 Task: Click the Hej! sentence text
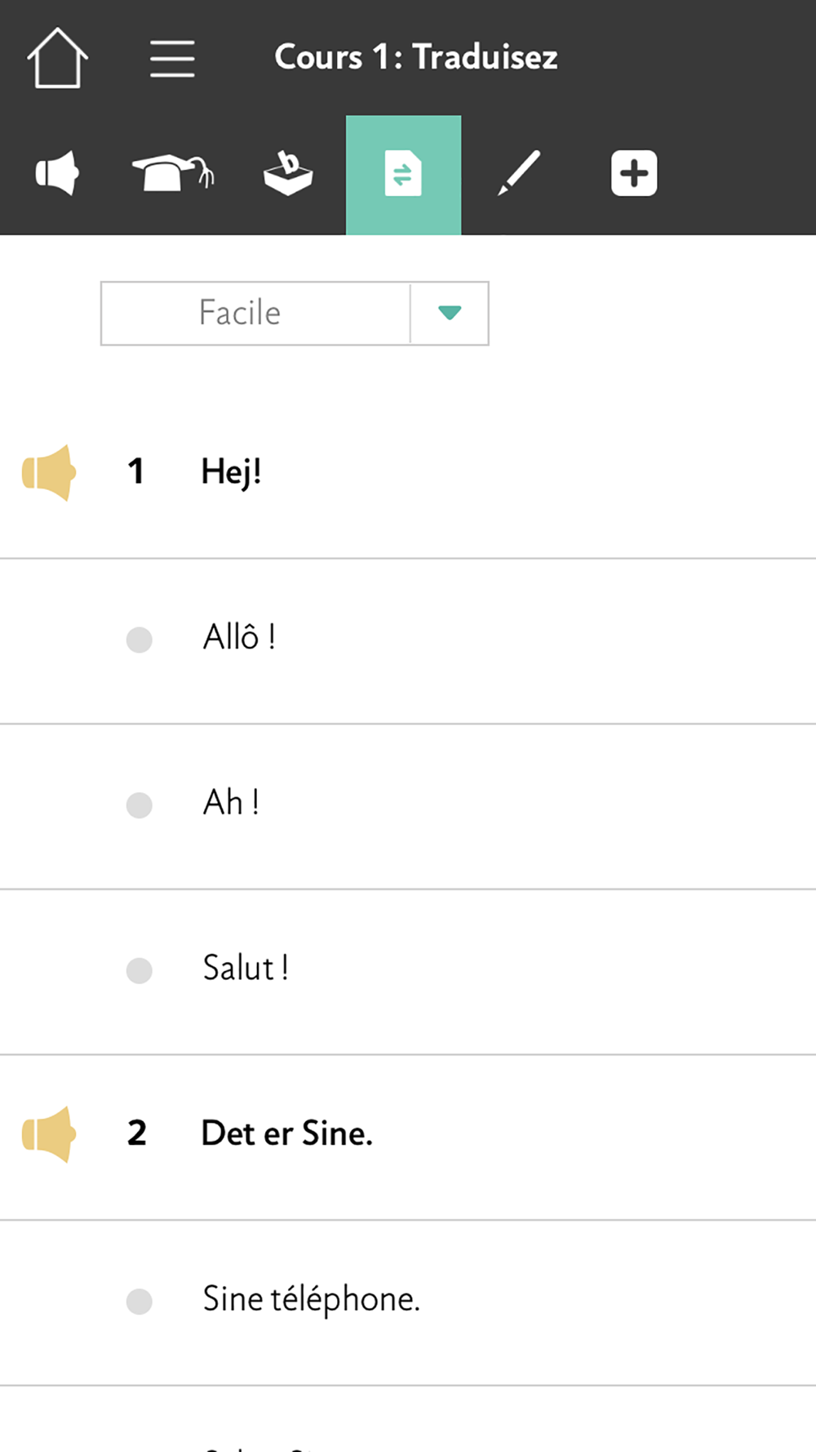232,472
